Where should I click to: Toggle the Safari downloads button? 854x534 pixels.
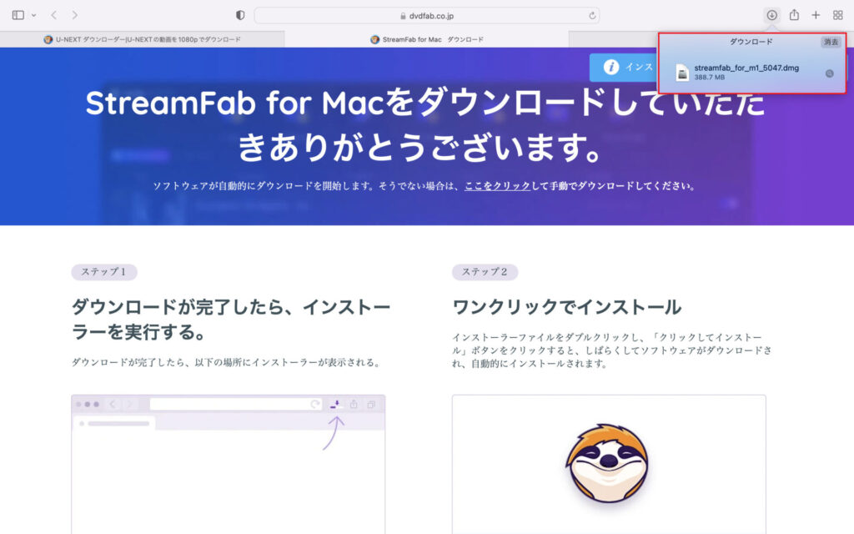pyautogui.click(x=771, y=15)
